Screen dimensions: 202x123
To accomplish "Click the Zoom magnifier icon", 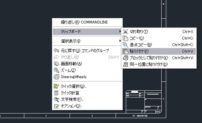I will point(56,70).
